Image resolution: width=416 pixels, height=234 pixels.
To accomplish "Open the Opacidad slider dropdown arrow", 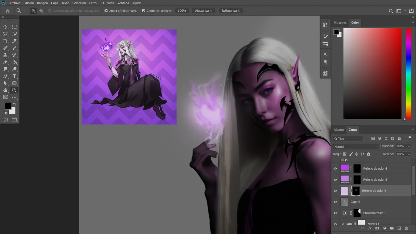I will click(409, 147).
